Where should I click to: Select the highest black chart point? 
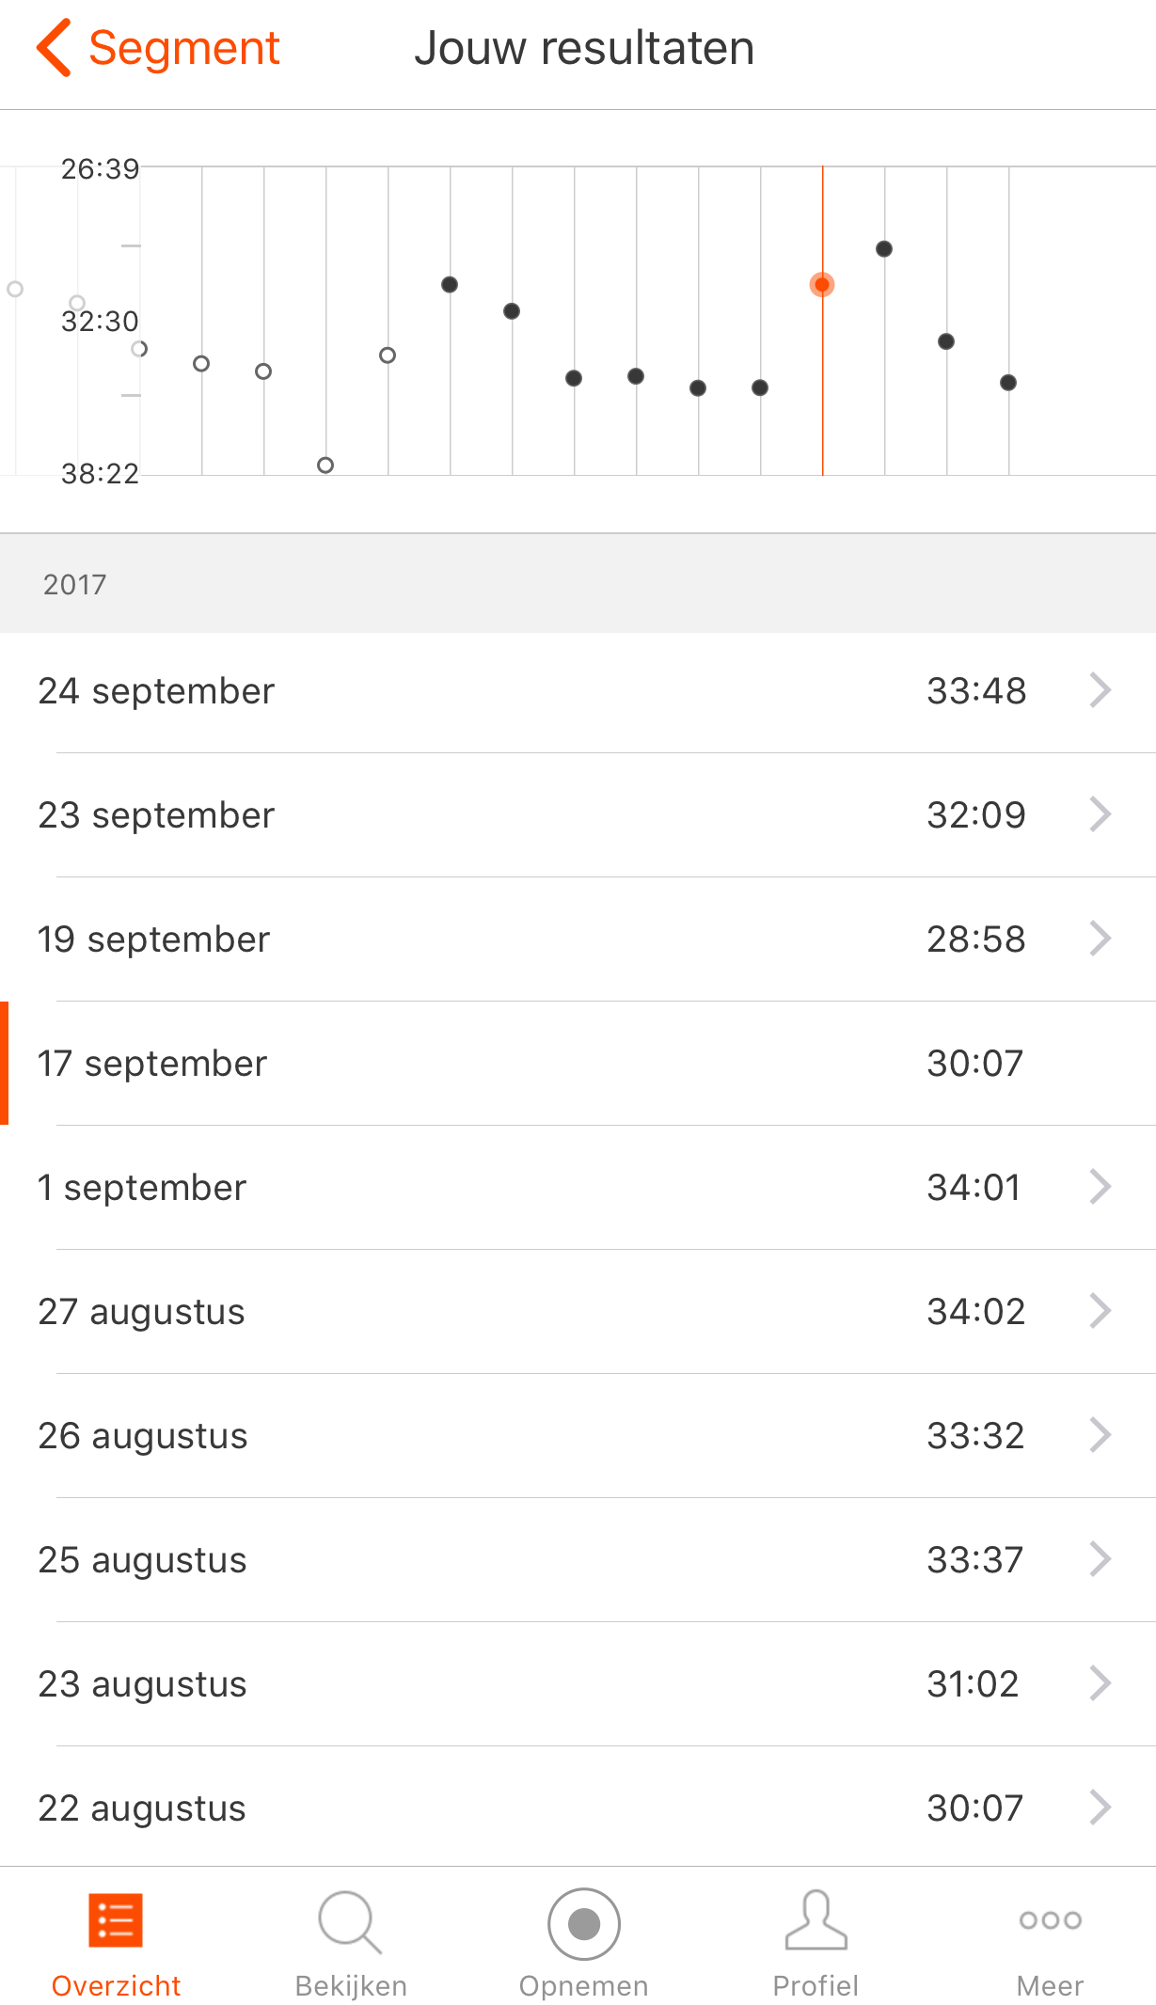[x=884, y=249]
